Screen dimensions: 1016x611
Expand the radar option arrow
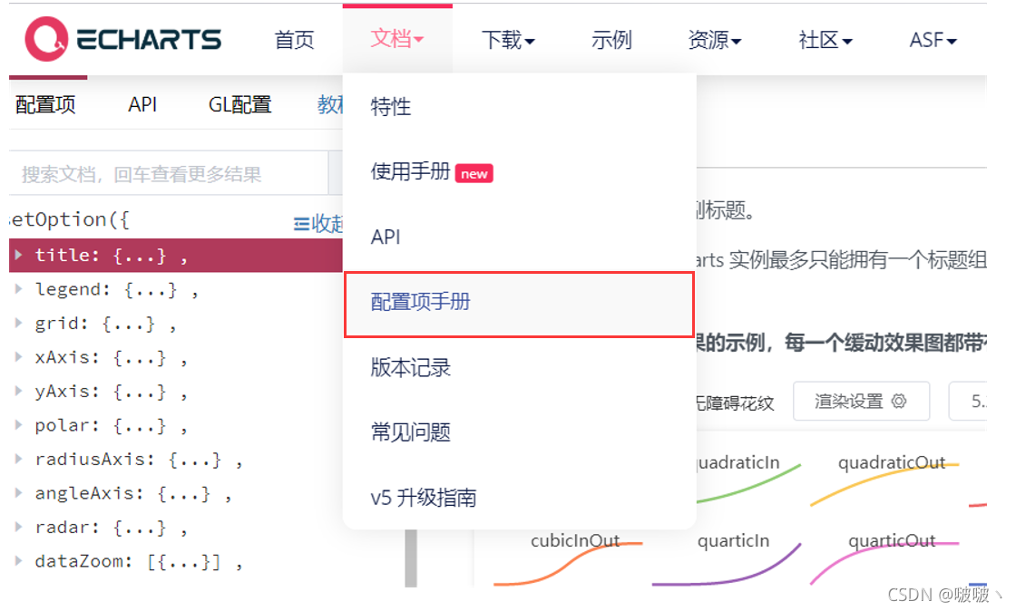pyautogui.click(x=19, y=527)
